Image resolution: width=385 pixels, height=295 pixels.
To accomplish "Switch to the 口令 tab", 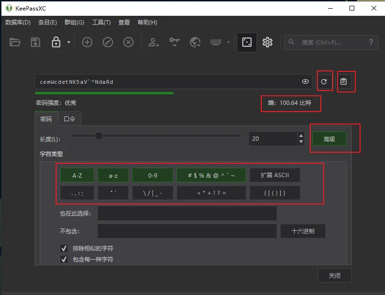I will [x=70, y=119].
